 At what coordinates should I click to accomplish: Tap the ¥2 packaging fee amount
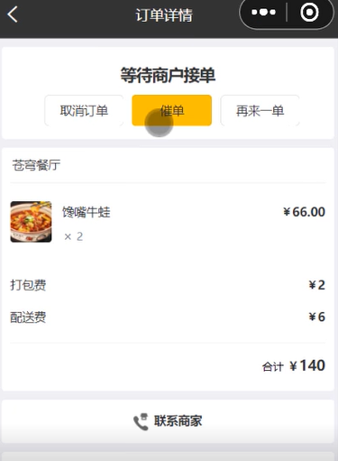click(317, 285)
